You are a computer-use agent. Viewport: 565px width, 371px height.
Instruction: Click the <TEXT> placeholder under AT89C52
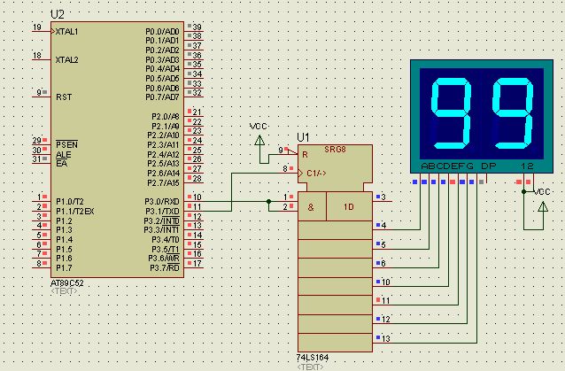(64, 291)
